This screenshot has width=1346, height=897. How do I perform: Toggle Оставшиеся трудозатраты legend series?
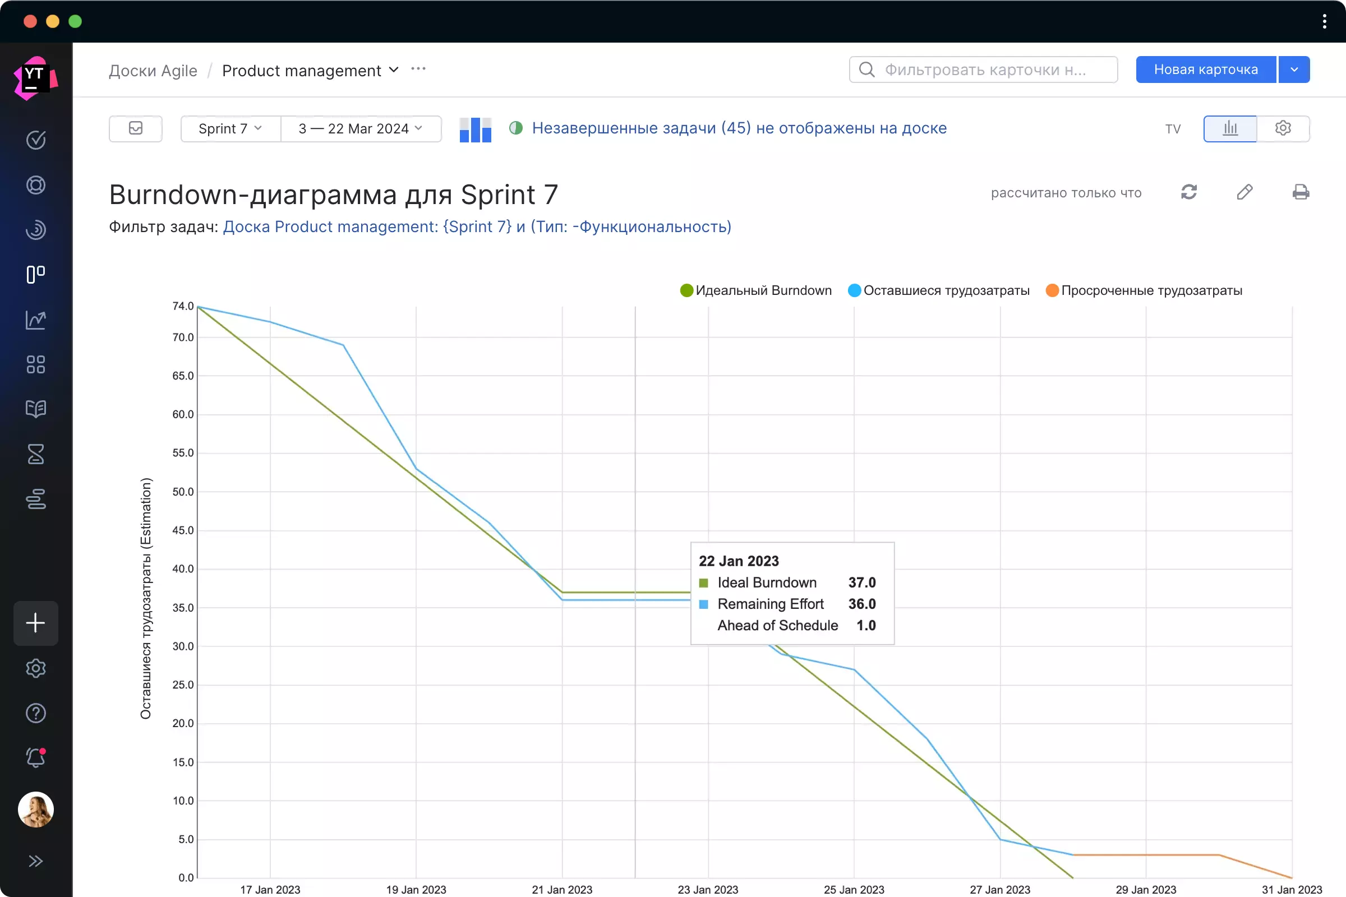point(946,290)
